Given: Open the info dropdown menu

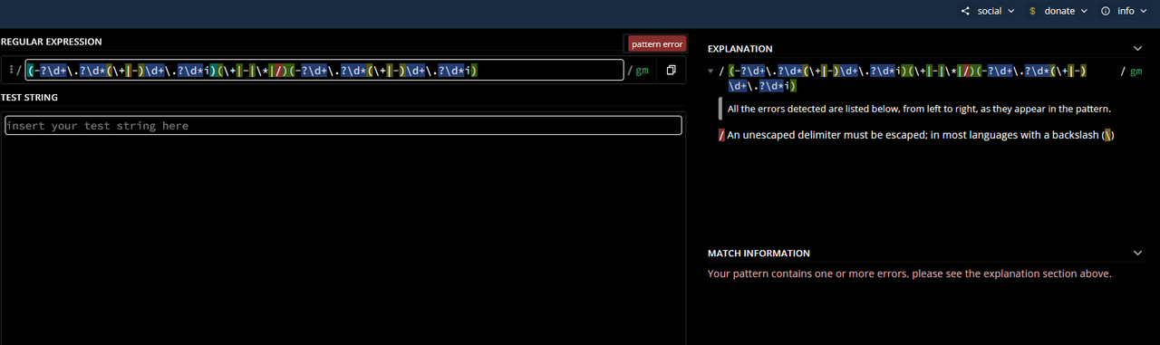Looking at the screenshot, I should tap(1125, 11).
